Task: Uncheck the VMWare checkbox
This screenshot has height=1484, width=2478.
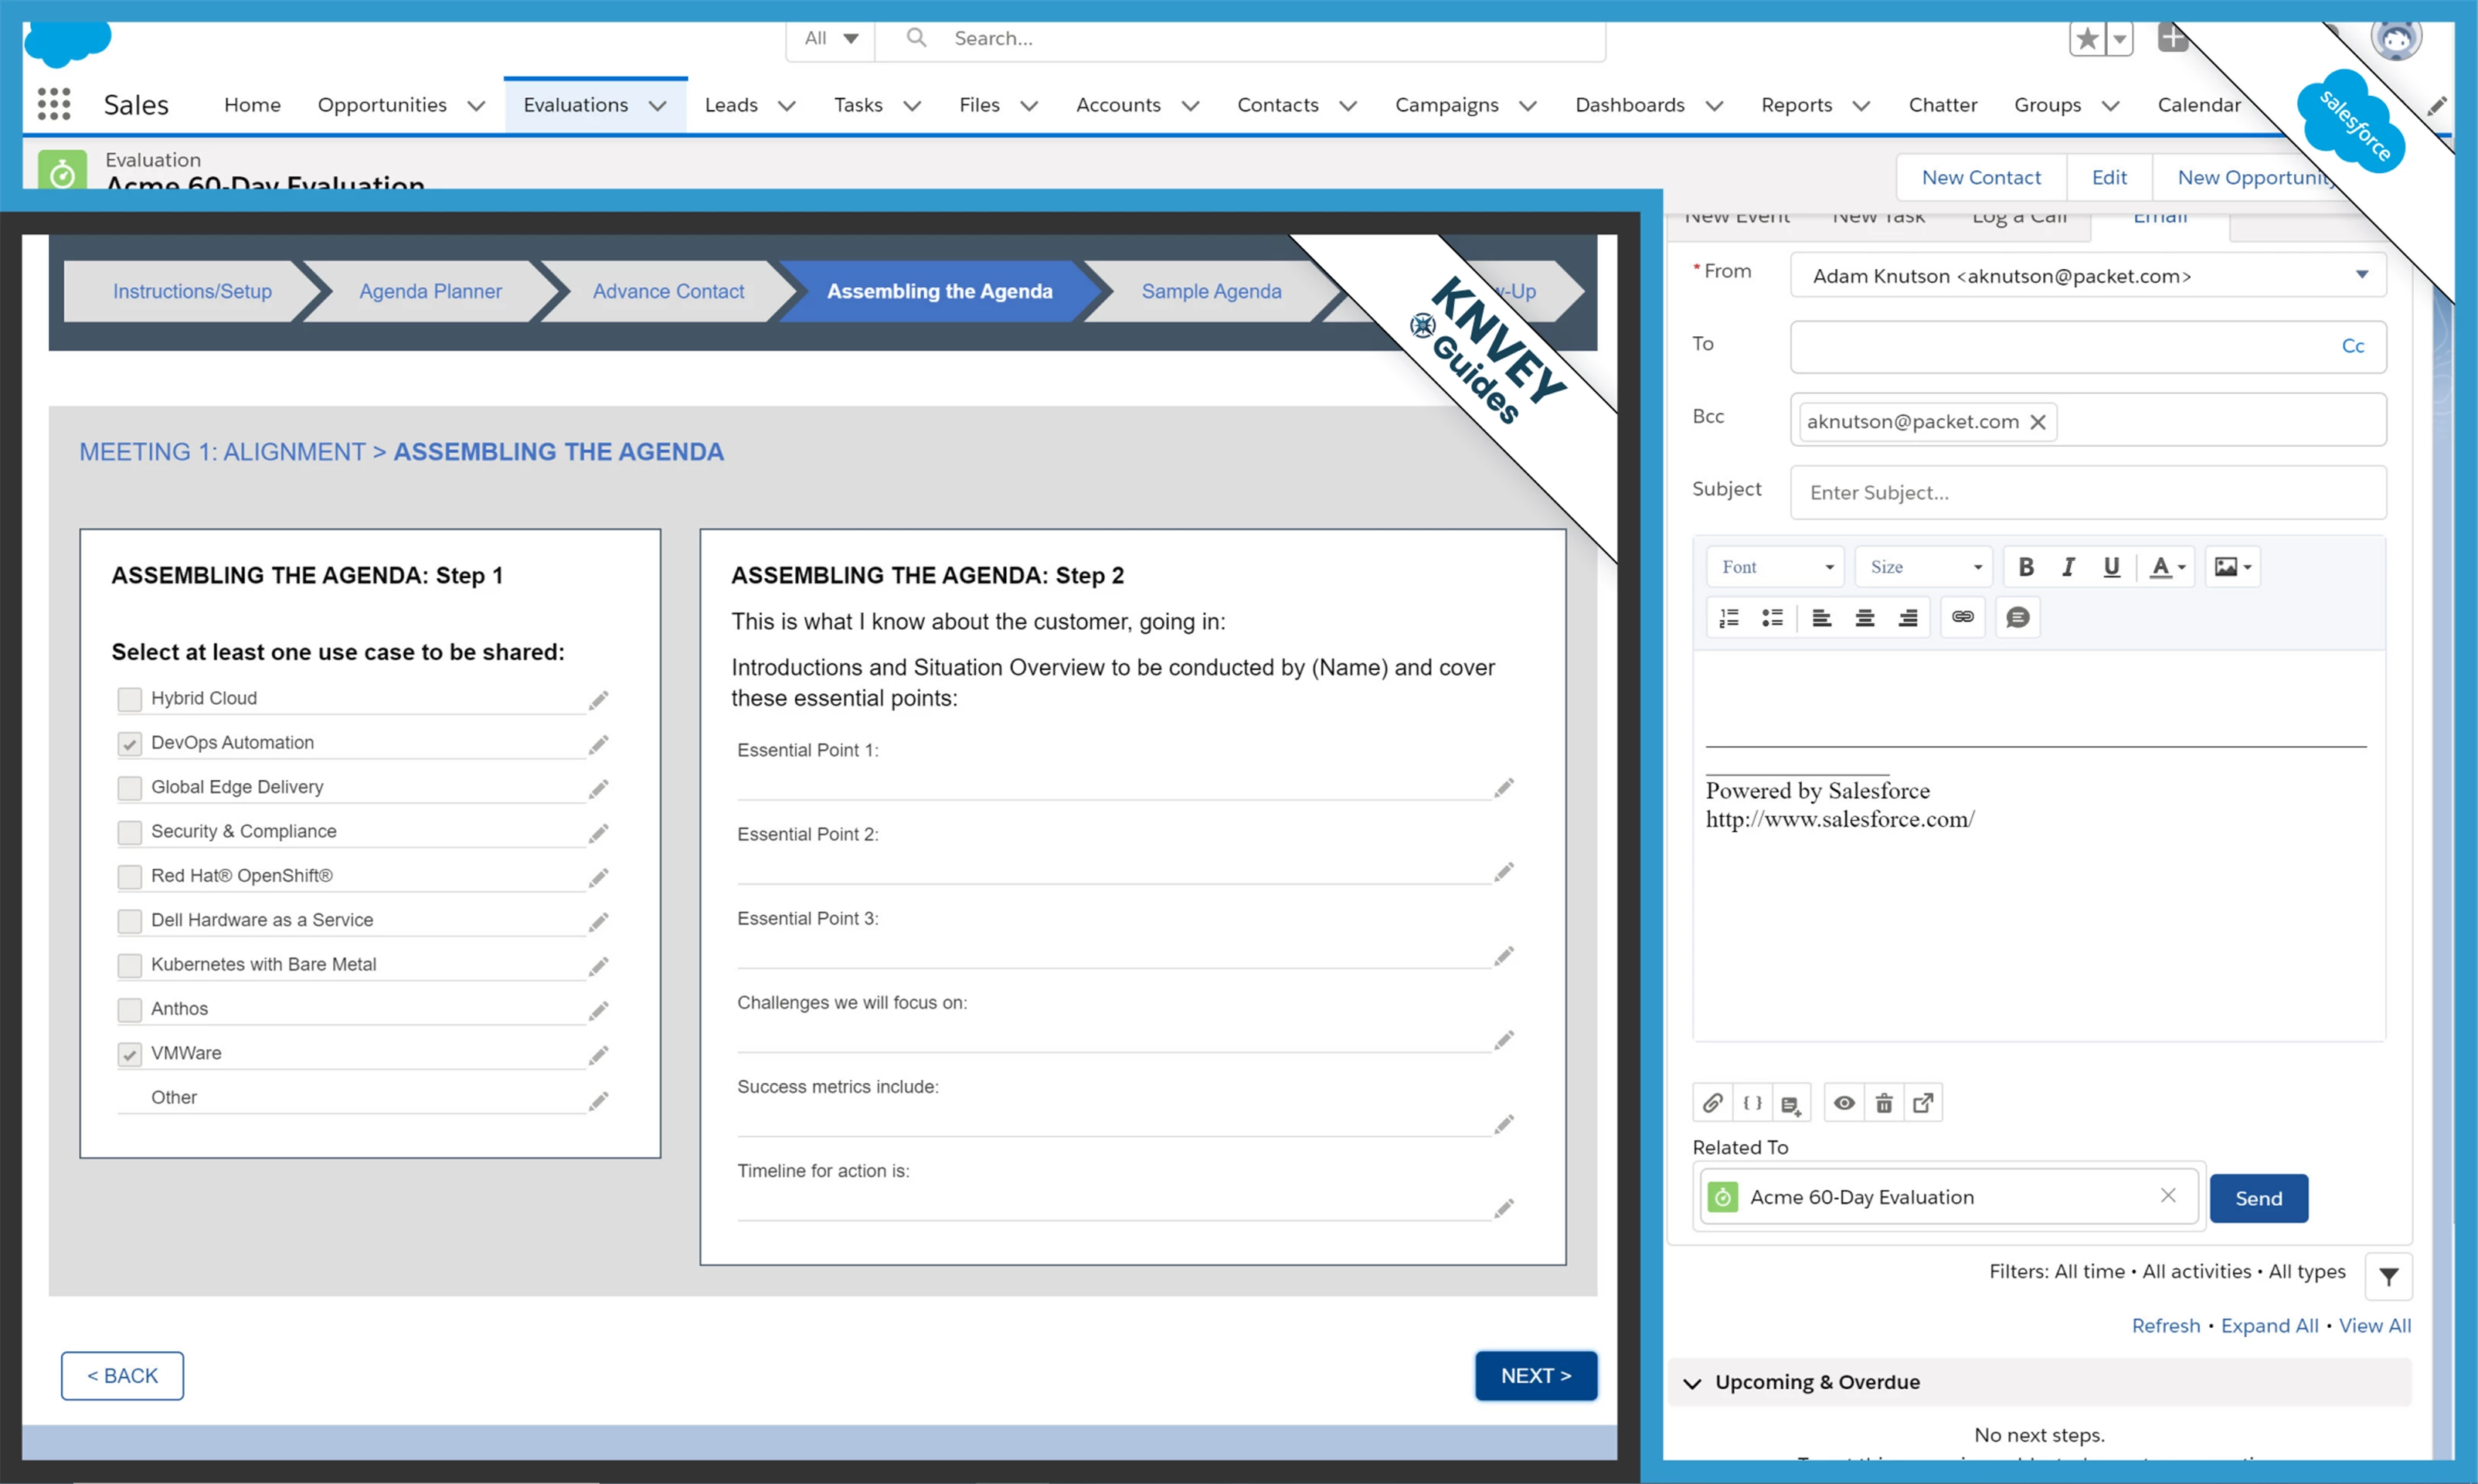Action: pos(129,1054)
